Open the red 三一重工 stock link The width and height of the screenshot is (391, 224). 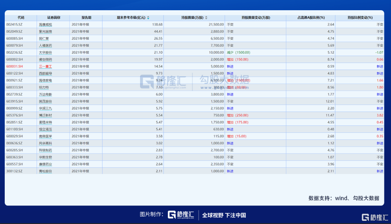click(x=45, y=66)
